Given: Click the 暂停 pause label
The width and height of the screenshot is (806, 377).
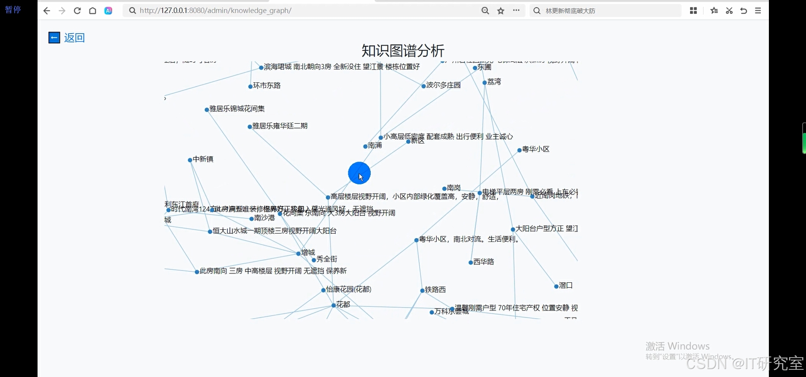Looking at the screenshot, I should click(13, 9).
